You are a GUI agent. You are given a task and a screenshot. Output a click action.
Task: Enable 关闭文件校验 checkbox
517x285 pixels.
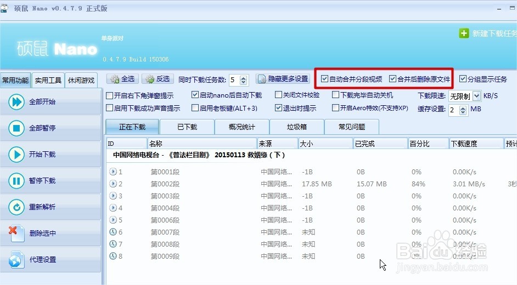(279, 95)
